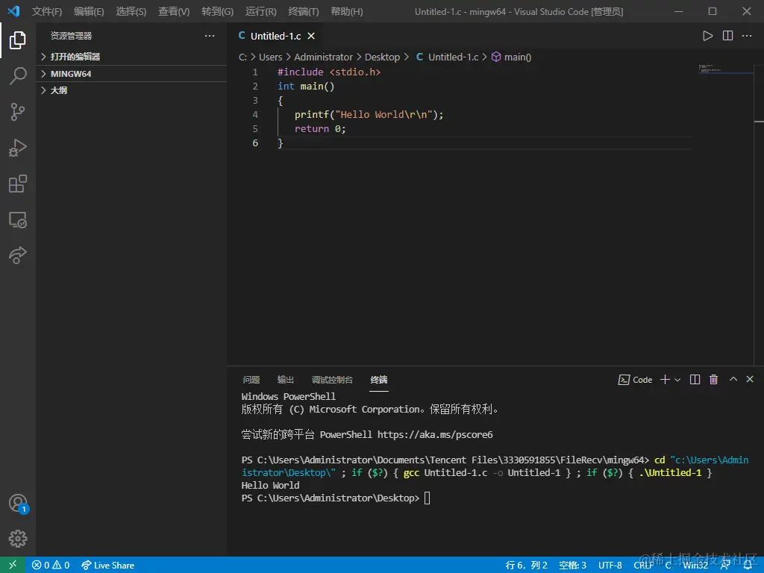Change indentation via 空格: 3
Image resolution: width=764 pixels, height=573 pixels.
(573, 566)
